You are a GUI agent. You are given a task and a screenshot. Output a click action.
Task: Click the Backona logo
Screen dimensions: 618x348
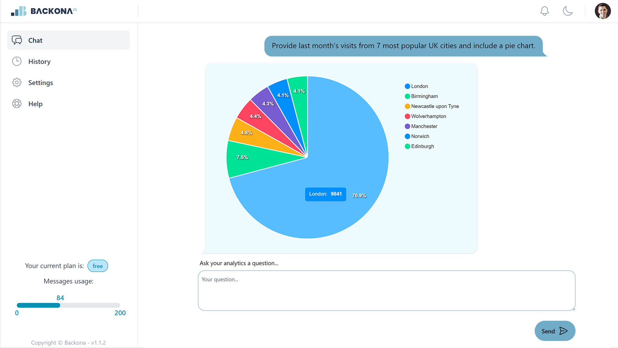44,11
